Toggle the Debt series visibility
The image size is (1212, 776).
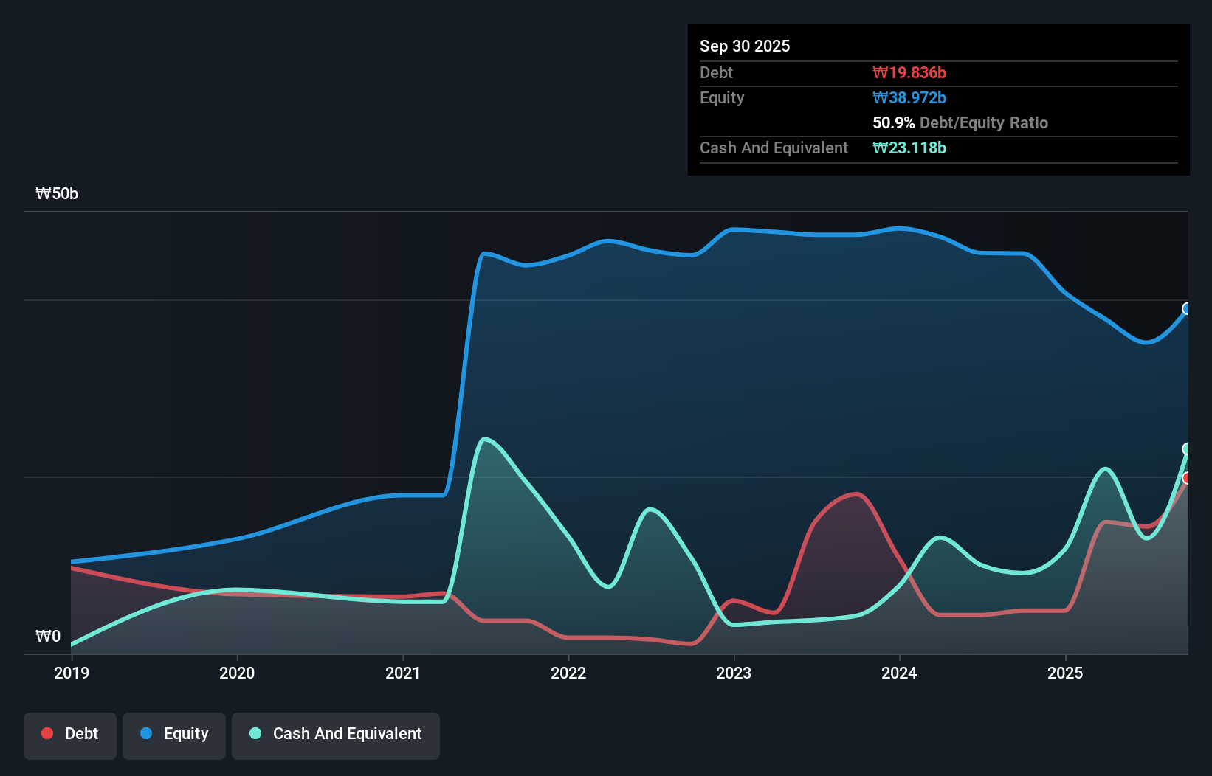click(x=69, y=733)
